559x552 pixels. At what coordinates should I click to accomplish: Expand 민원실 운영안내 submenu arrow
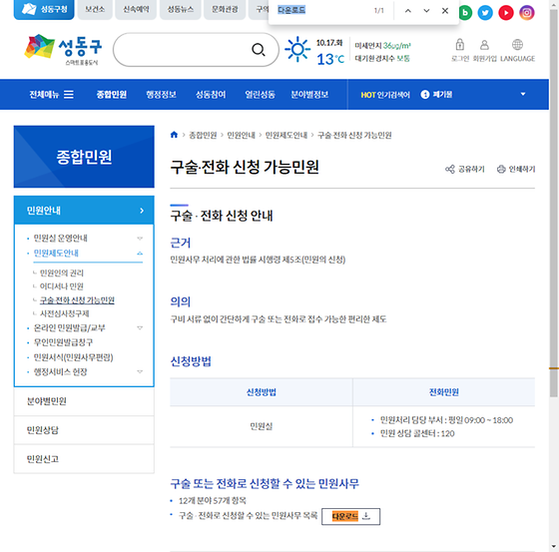(x=140, y=239)
